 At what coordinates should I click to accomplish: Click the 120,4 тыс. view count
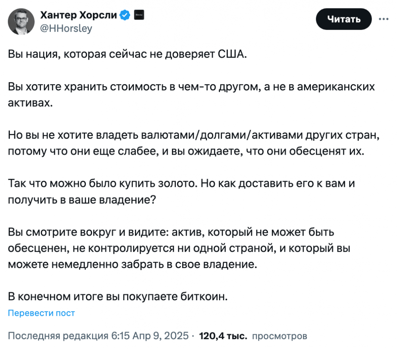(223, 336)
